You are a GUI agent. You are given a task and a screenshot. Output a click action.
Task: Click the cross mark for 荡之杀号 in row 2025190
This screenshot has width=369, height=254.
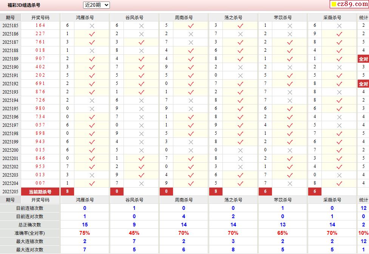point(240,67)
